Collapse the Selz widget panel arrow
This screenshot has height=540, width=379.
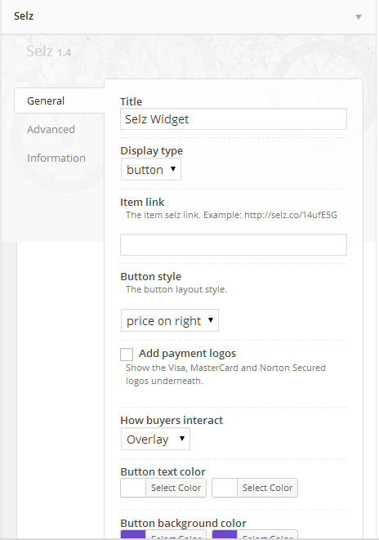(359, 17)
